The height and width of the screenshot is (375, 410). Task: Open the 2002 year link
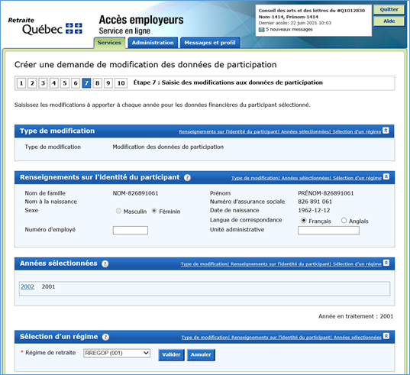[x=27, y=287]
